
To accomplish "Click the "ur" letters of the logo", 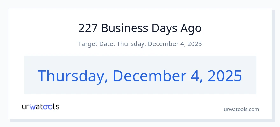I will pos(25,107).
